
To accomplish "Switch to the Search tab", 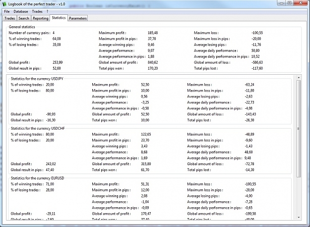I will [24, 18].
